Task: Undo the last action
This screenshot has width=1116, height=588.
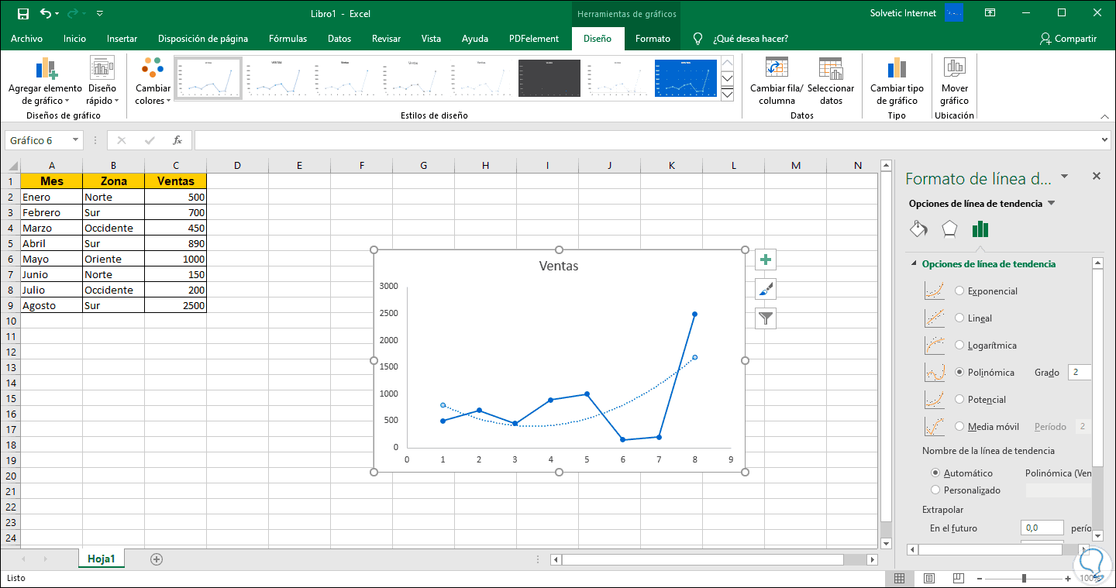Action: (46, 13)
